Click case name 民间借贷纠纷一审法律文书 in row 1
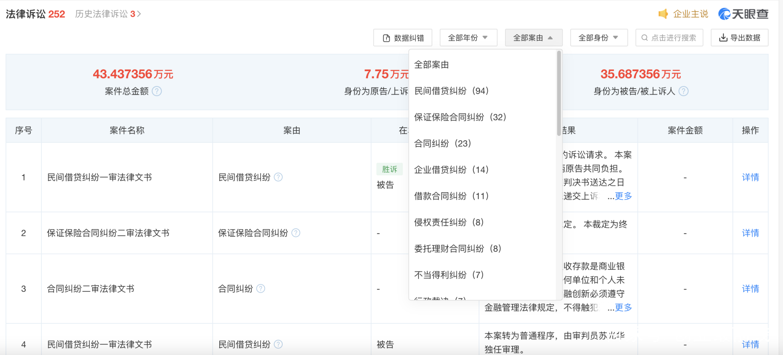This screenshot has height=355, width=783. (x=99, y=177)
